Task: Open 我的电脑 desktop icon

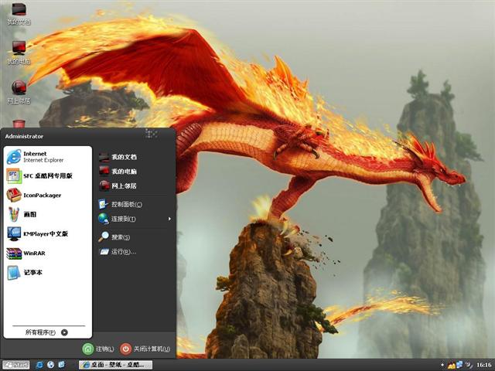Action: coord(19,53)
